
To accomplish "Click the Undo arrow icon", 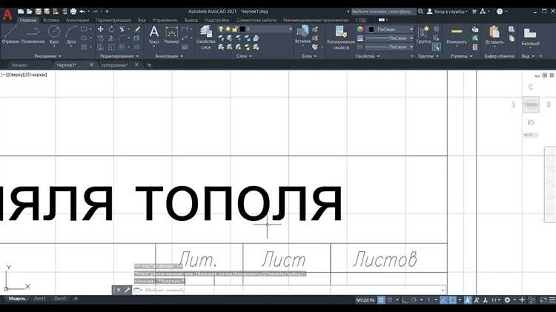I will pyautogui.click(x=82, y=11).
